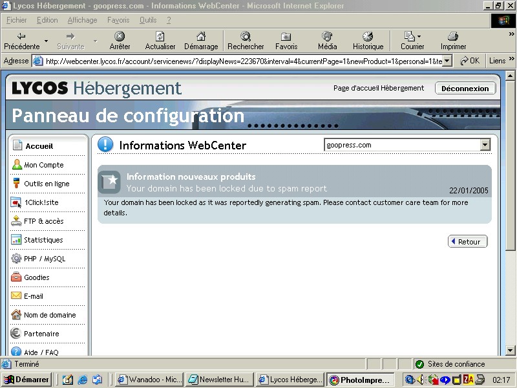Go to home page with Démarrage

coord(201,41)
